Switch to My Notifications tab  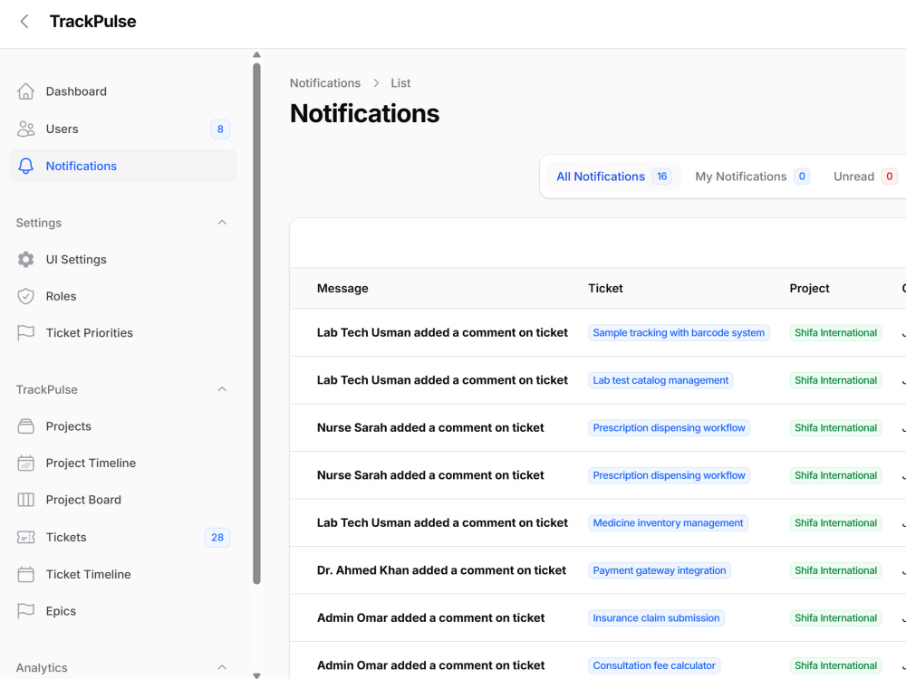(x=752, y=177)
